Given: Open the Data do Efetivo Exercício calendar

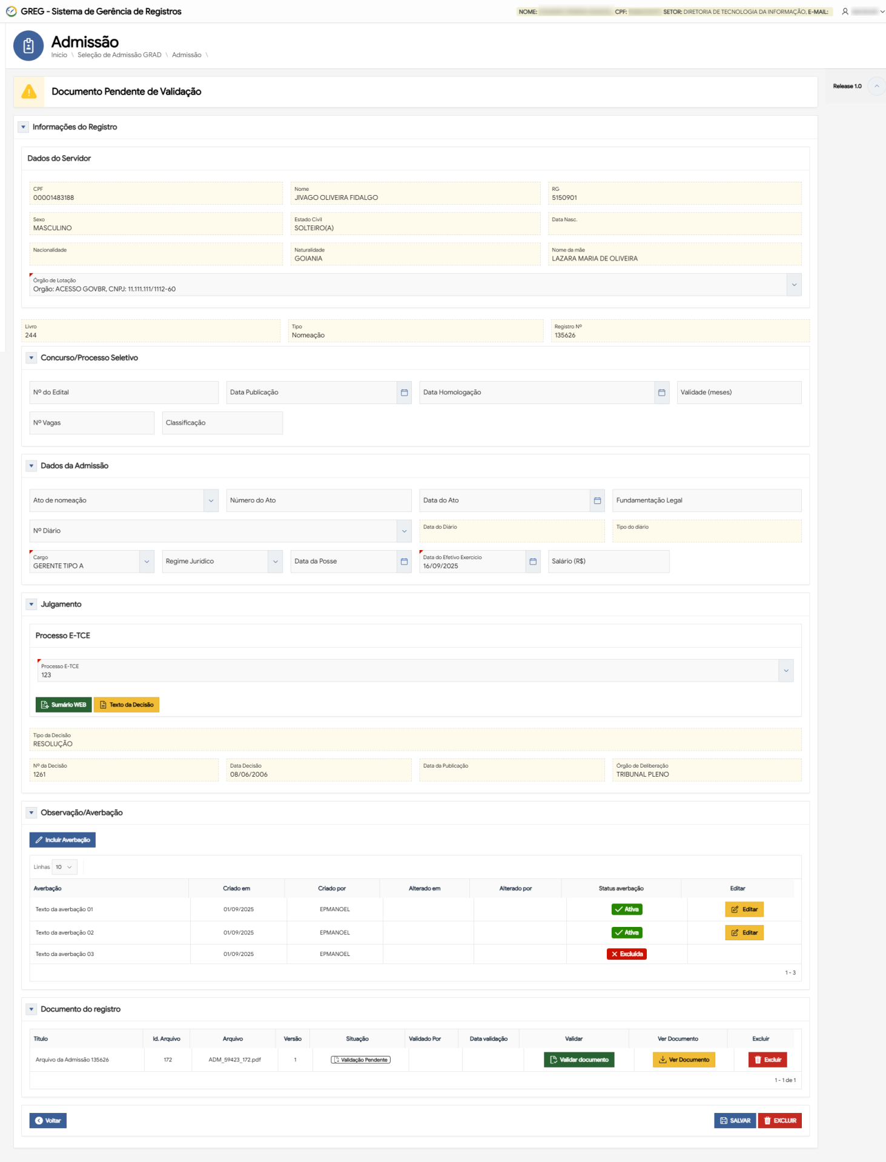Looking at the screenshot, I should pyautogui.click(x=533, y=562).
